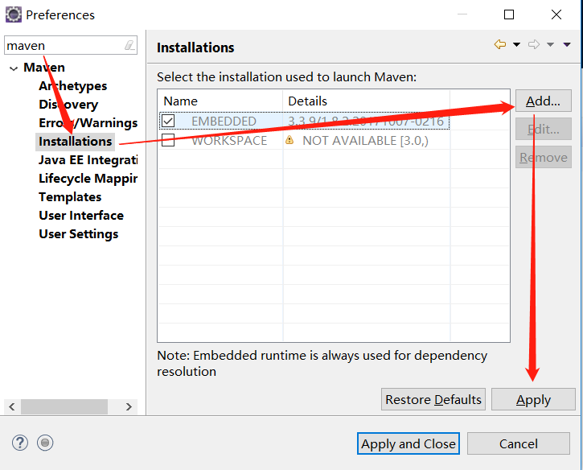Click the Apply button
This screenshot has height=470, width=583.
pyautogui.click(x=533, y=399)
